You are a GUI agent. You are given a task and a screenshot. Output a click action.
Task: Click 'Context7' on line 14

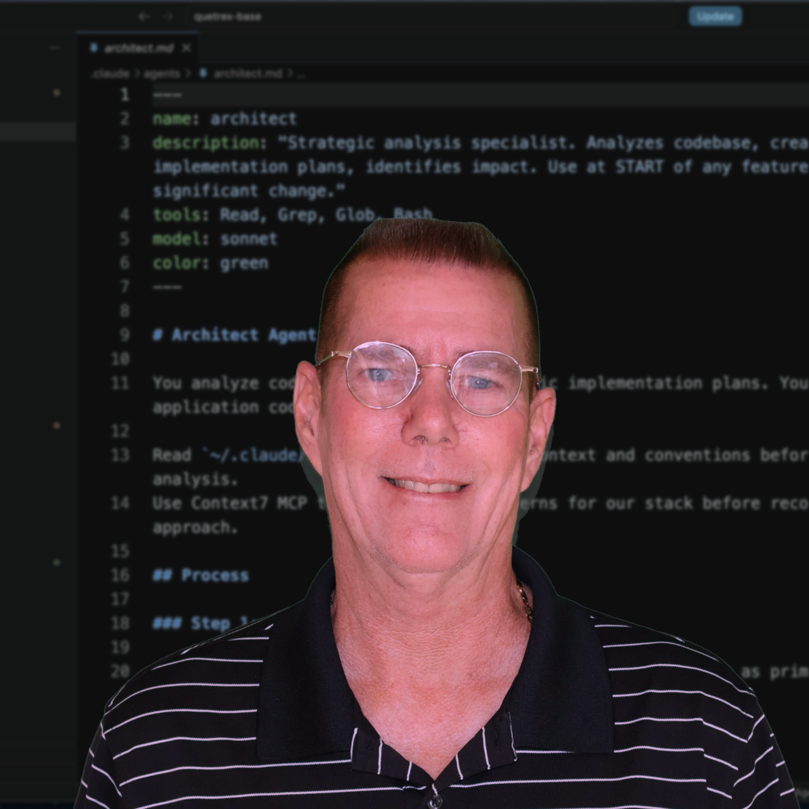tap(230, 503)
